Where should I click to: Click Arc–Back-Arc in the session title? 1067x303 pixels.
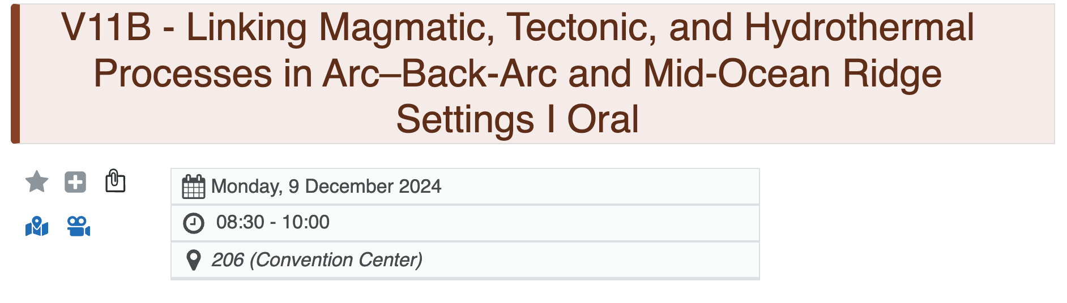[x=439, y=73]
